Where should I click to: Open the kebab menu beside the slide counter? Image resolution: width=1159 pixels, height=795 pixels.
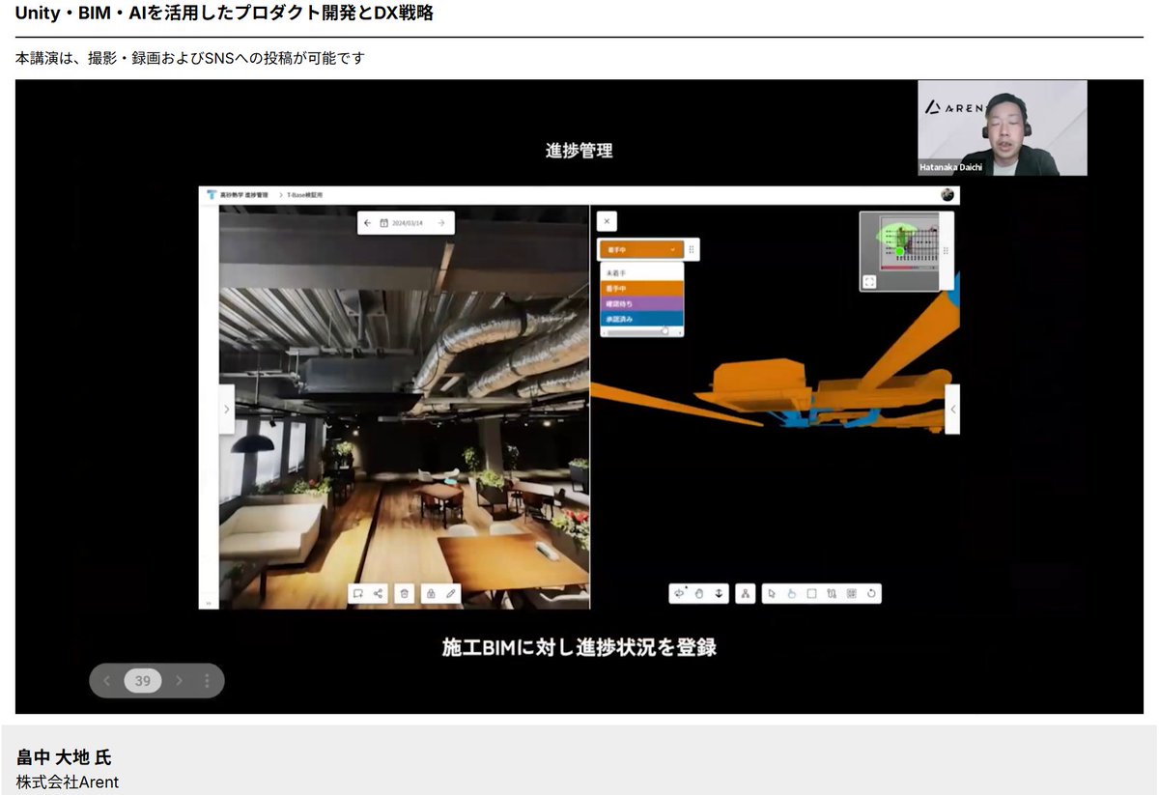pyautogui.click(x=206, y=680)
